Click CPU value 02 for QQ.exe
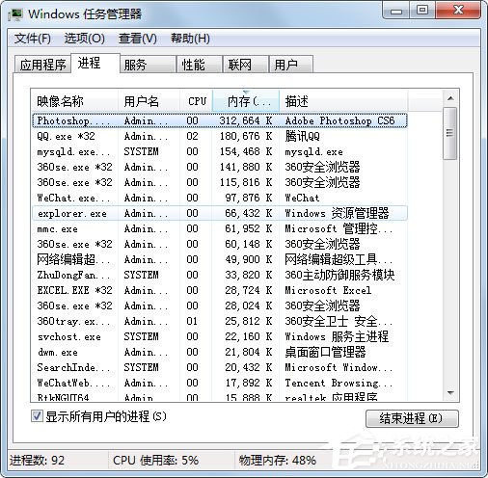 click(x=192, y=136)
